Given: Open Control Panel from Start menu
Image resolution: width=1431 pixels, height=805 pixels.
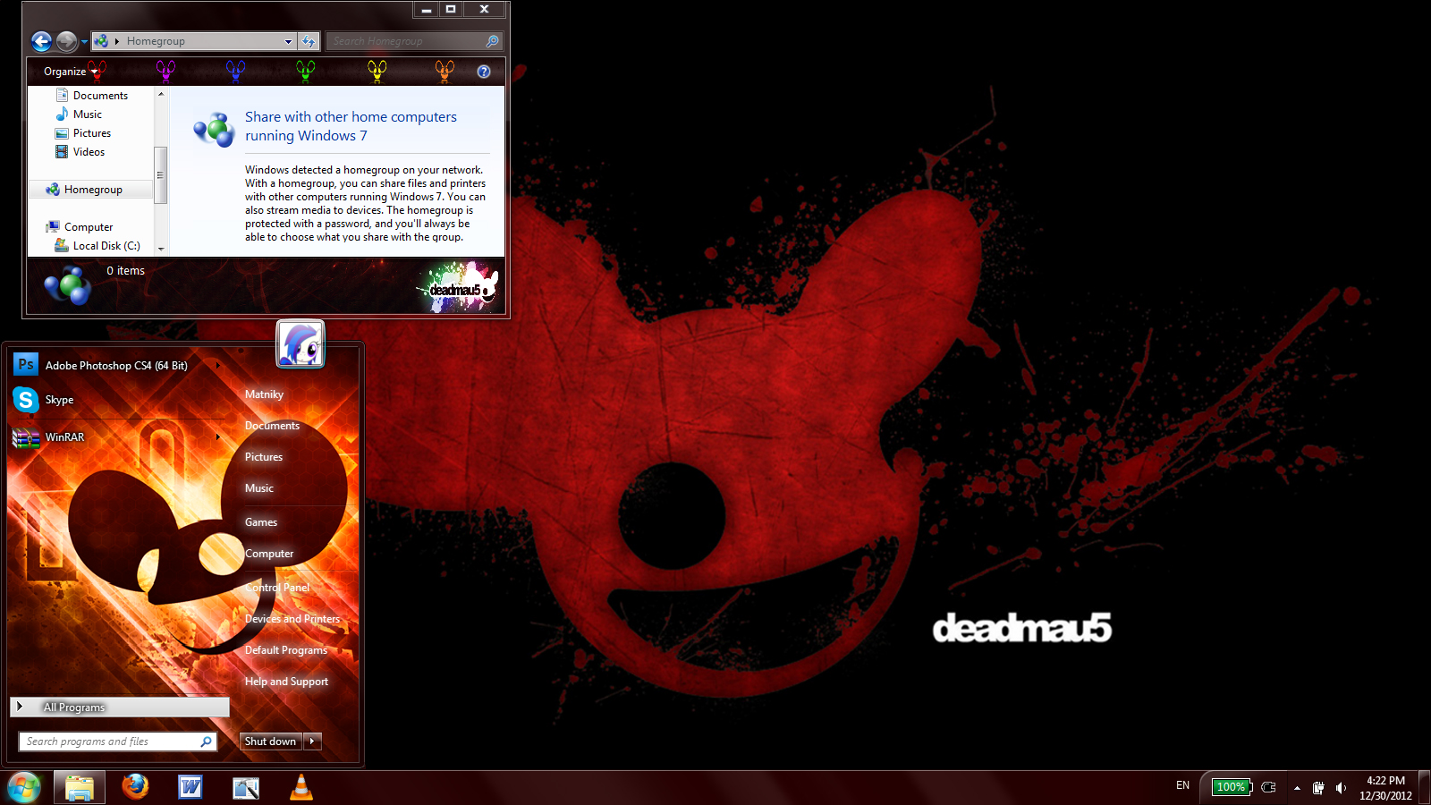Looking at the screenshot, I should (x=277, y=588).
